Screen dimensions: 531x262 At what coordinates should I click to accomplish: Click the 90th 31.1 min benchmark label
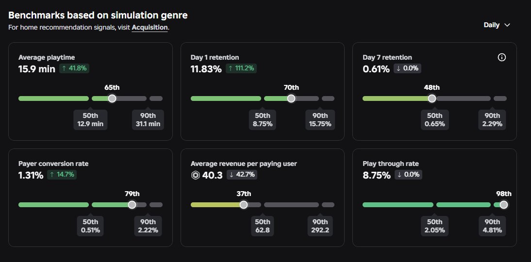[148, 120]
